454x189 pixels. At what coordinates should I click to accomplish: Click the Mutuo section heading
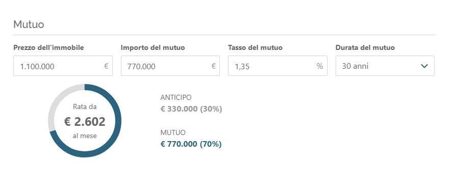point(29,24)
